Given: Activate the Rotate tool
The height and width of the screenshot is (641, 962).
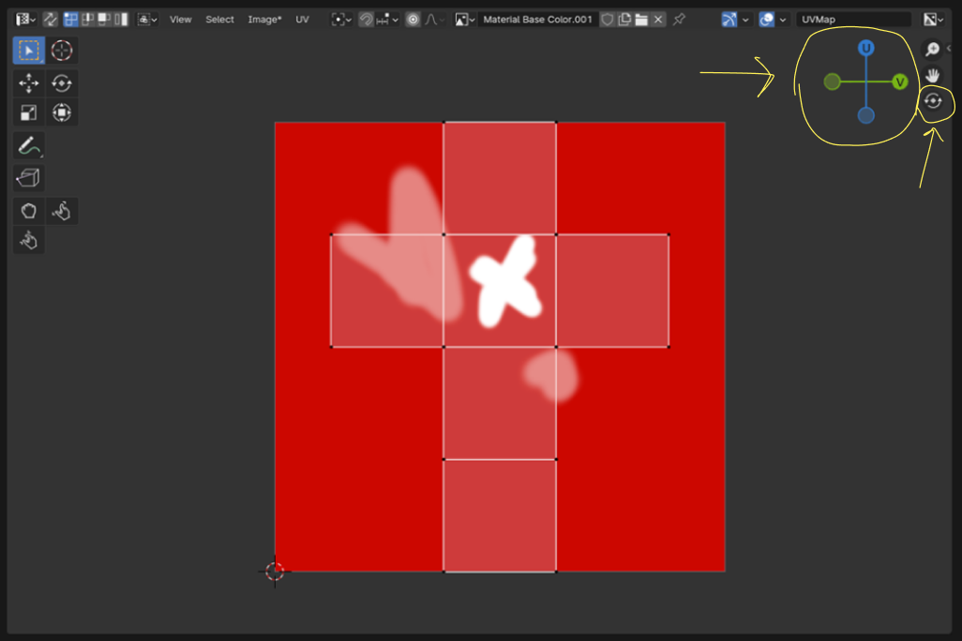Looking at the screenshot, I should [x=61, y=82].
